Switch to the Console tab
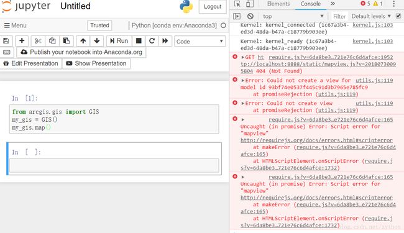 (x=311, y=4)
